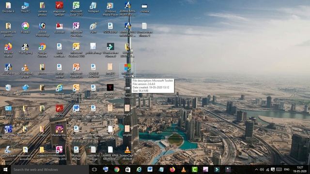Viewport: 310px width, 174px height.
Task: Open the Windows Start menu
Action: (x=5, y=170)
